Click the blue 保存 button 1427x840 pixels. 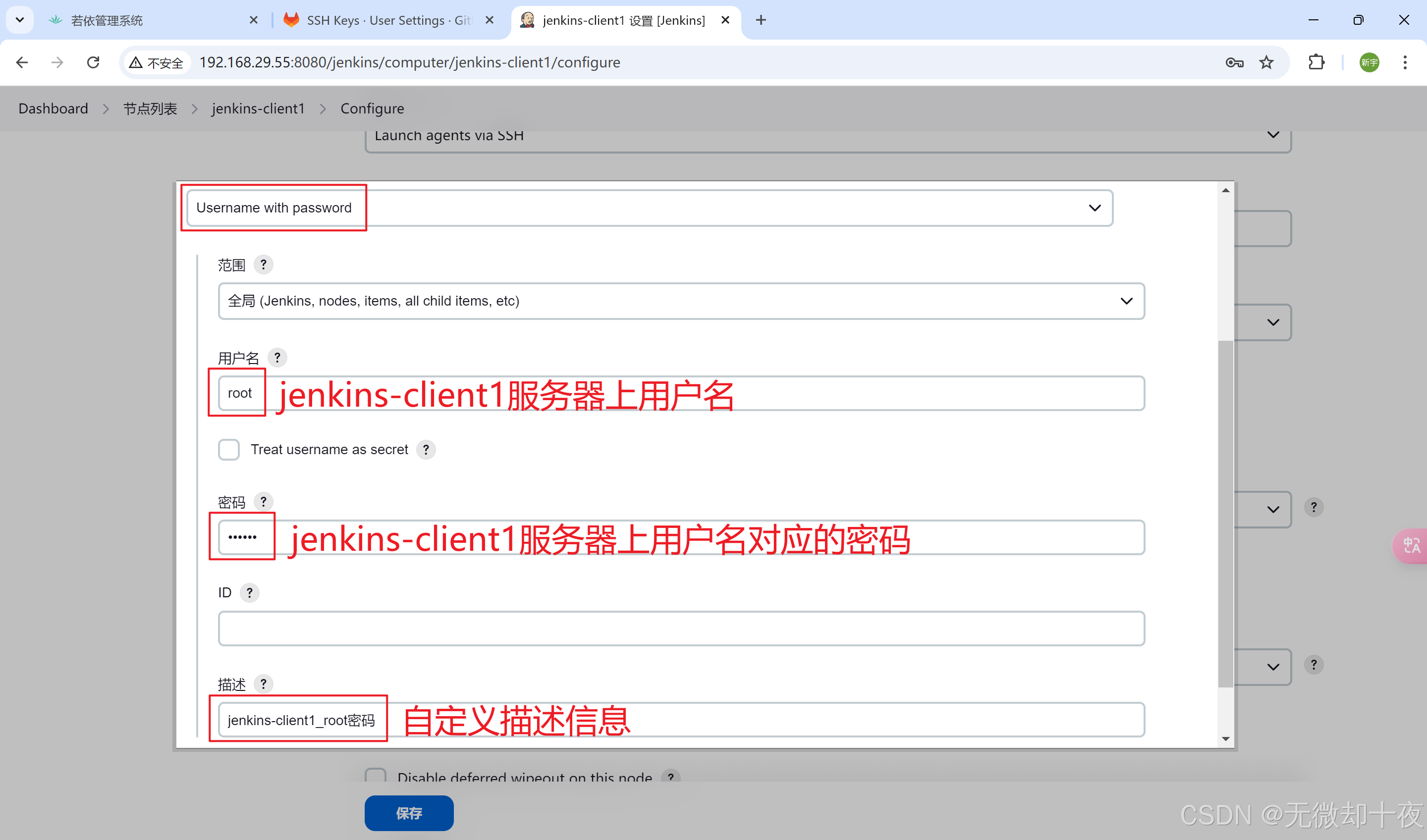[409, 813]
